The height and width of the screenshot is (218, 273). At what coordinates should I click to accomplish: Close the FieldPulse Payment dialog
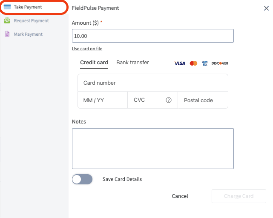click(x=266, y=8)
